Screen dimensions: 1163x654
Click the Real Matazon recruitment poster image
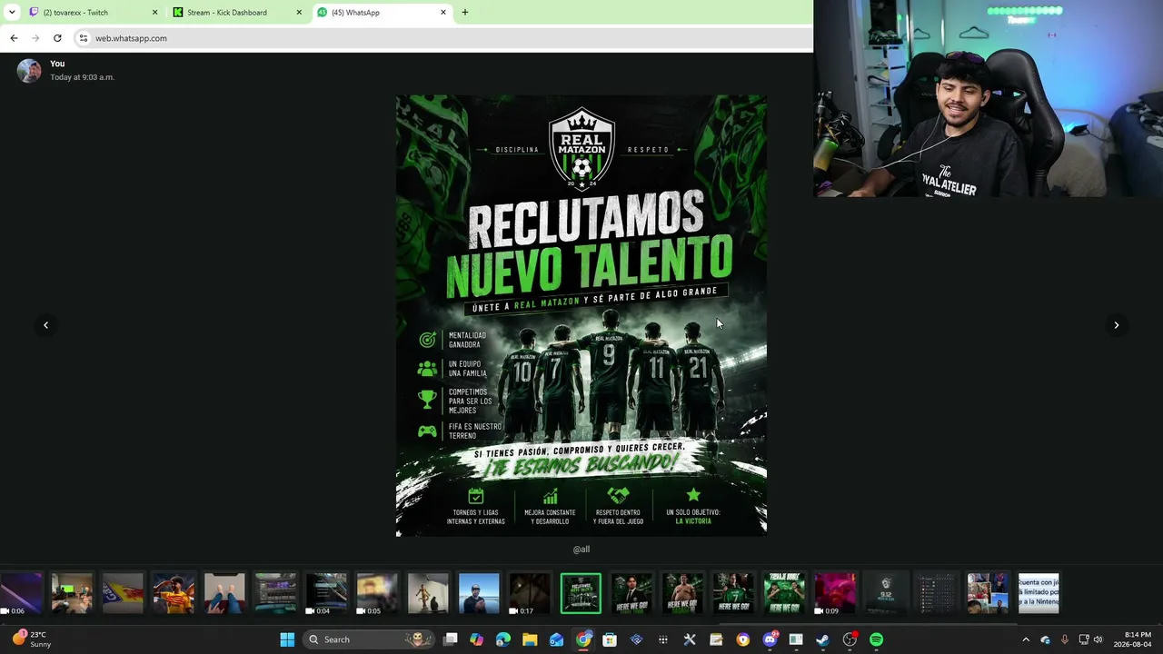[581, 316]
